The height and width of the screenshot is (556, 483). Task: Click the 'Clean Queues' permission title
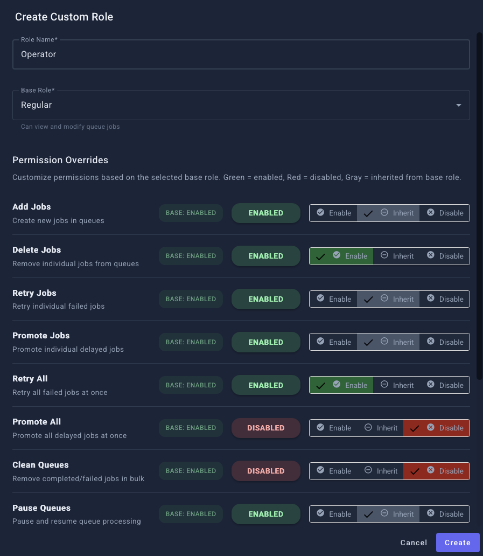pos(40,465)
